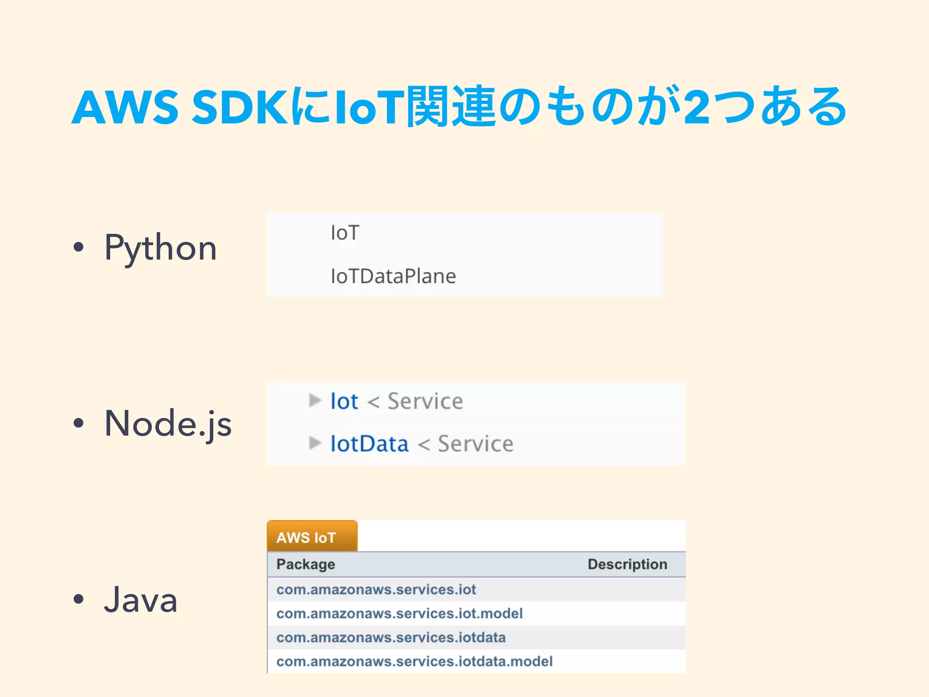929x697 pixels.
Task: Click the Python bullet text
Action: 161,248
